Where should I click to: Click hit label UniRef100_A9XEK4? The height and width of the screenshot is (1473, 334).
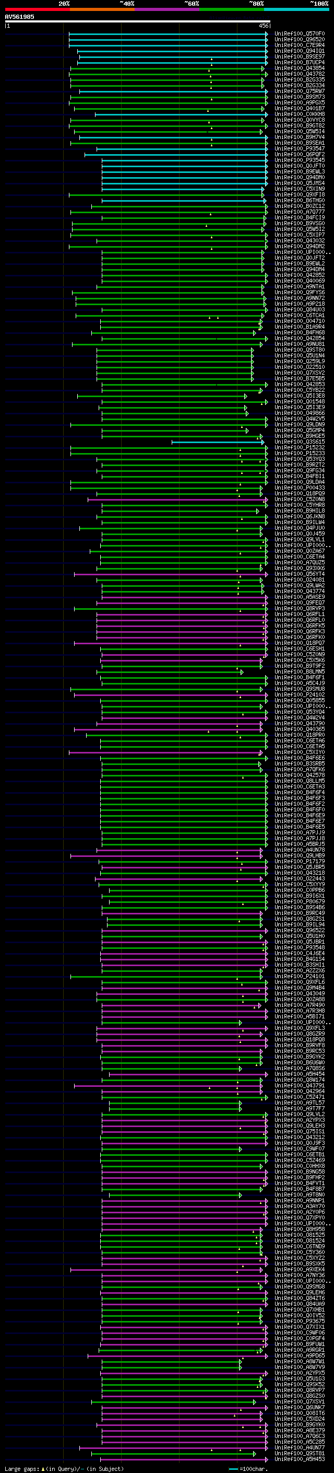click(300, 1269)
